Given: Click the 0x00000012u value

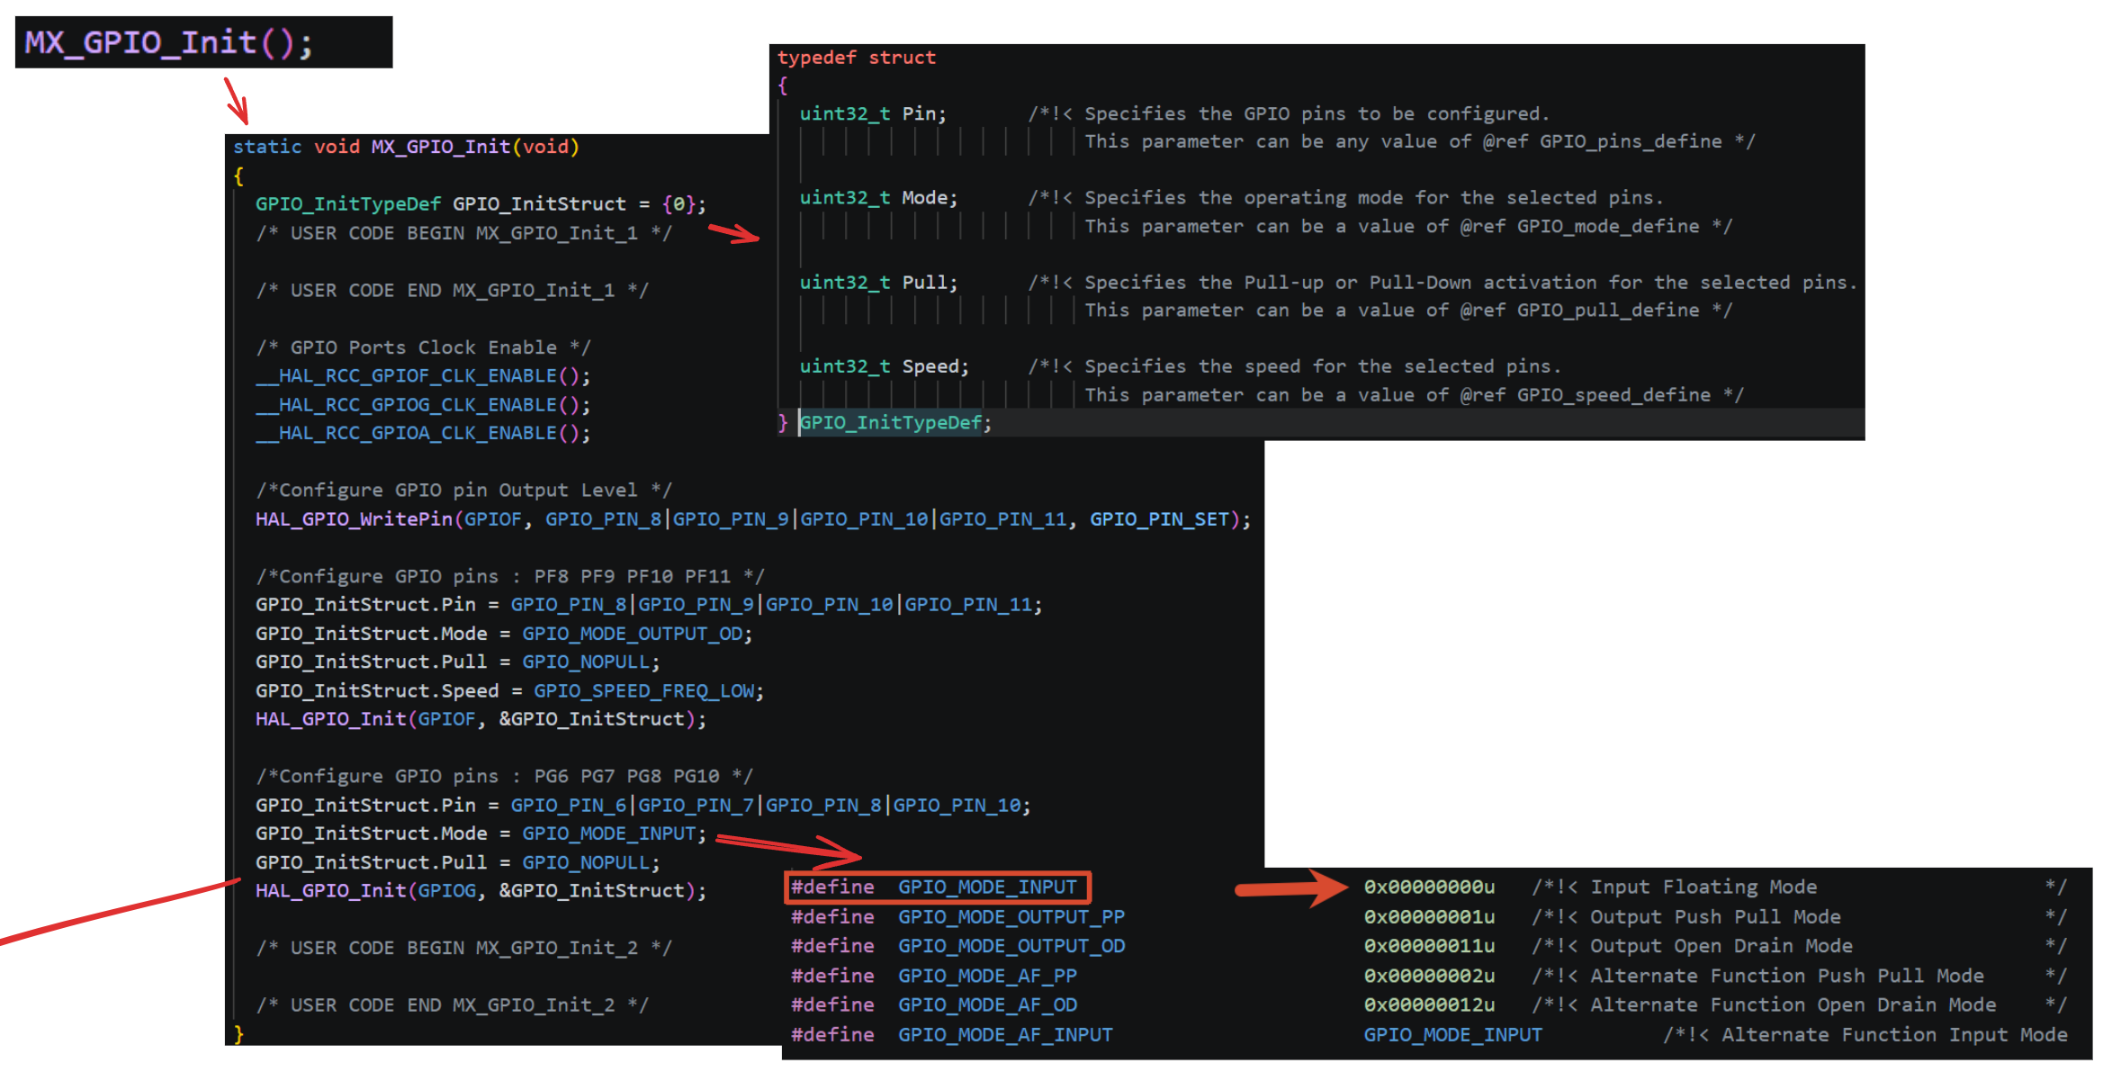Looking at the screenshot, I should coord(1429,1004).
